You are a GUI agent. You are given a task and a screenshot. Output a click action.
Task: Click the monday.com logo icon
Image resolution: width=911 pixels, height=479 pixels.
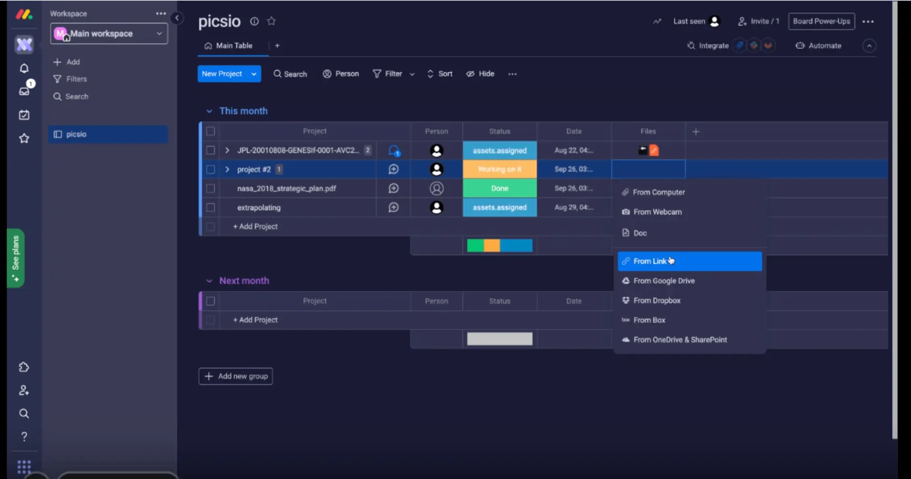[24, 15]
